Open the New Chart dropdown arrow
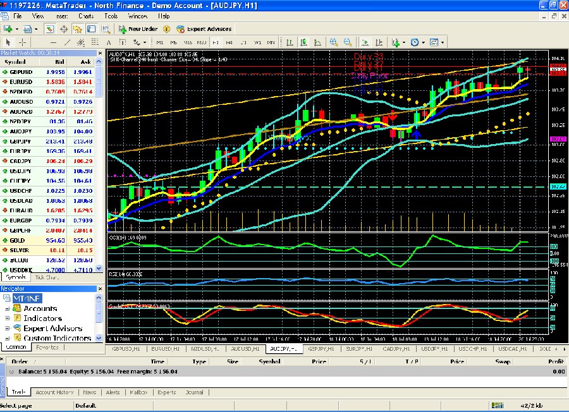The width and height of the screenshot is (569, 412). point(16,29)
